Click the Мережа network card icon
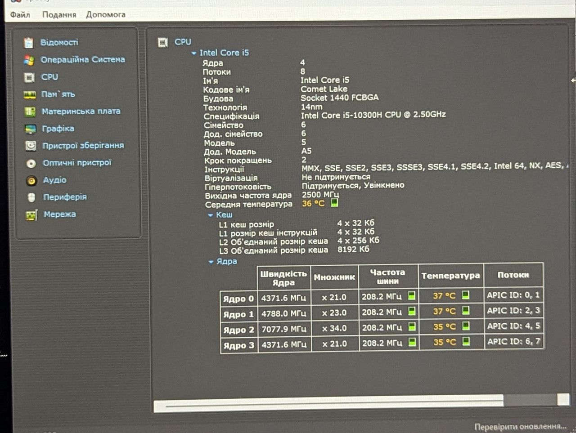The height and width of the screenshot is (433, 576). pos(31,215)
